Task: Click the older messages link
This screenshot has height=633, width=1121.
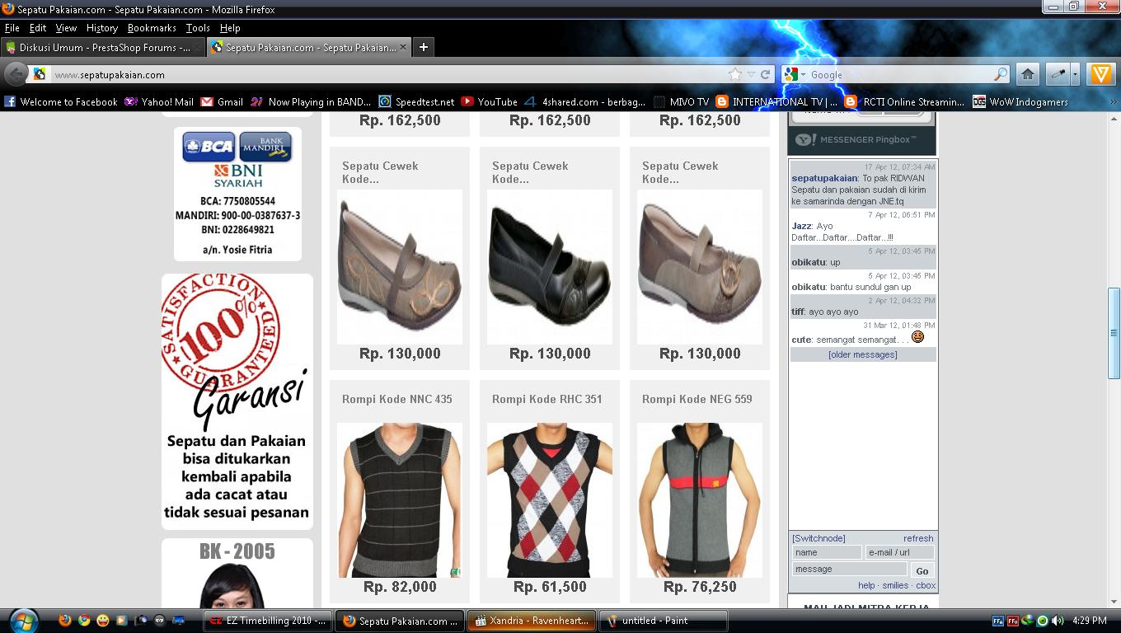Action: point(862,354)
